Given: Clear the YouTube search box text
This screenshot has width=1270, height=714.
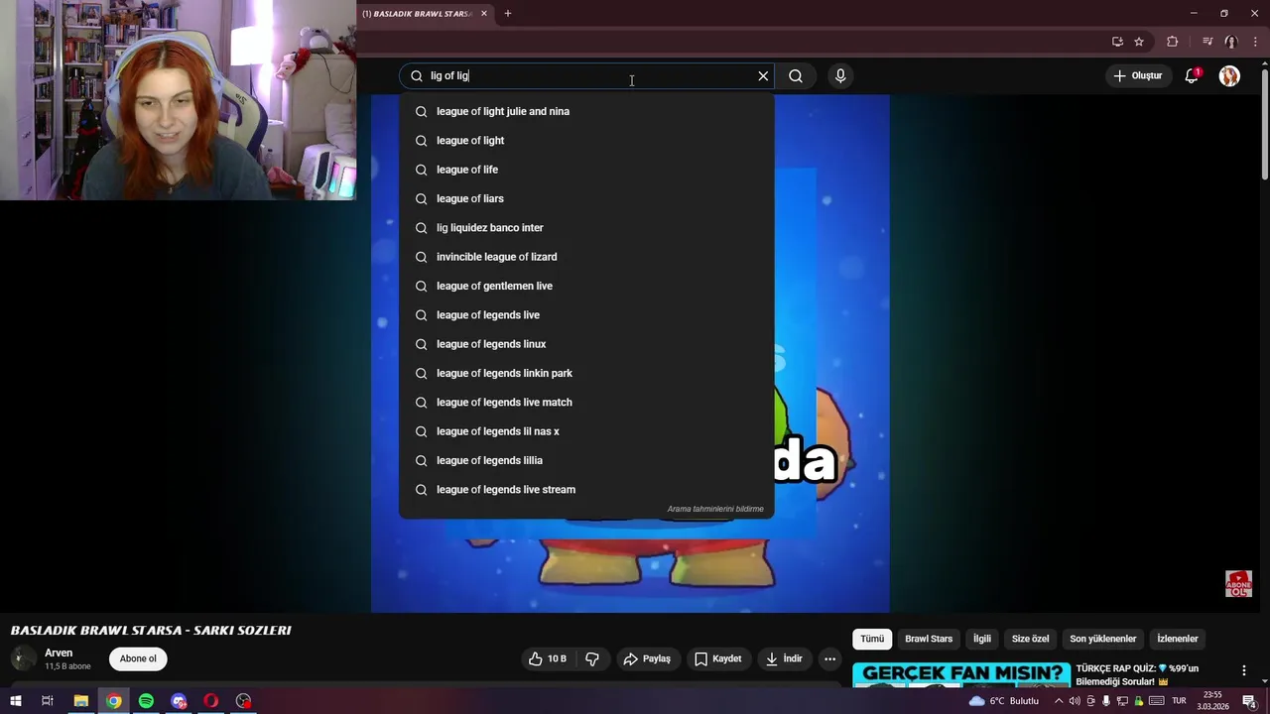Looking at the screenshot, I should [x=763, y=75].
